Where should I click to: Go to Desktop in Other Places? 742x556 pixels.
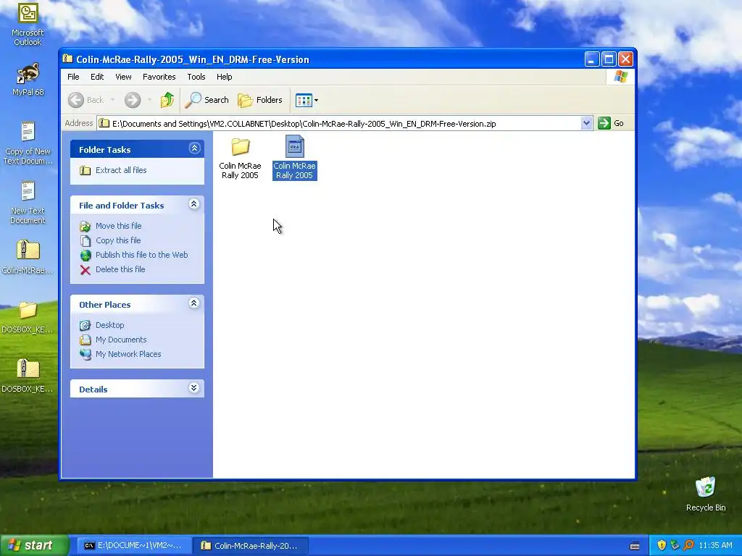(110, 325)
